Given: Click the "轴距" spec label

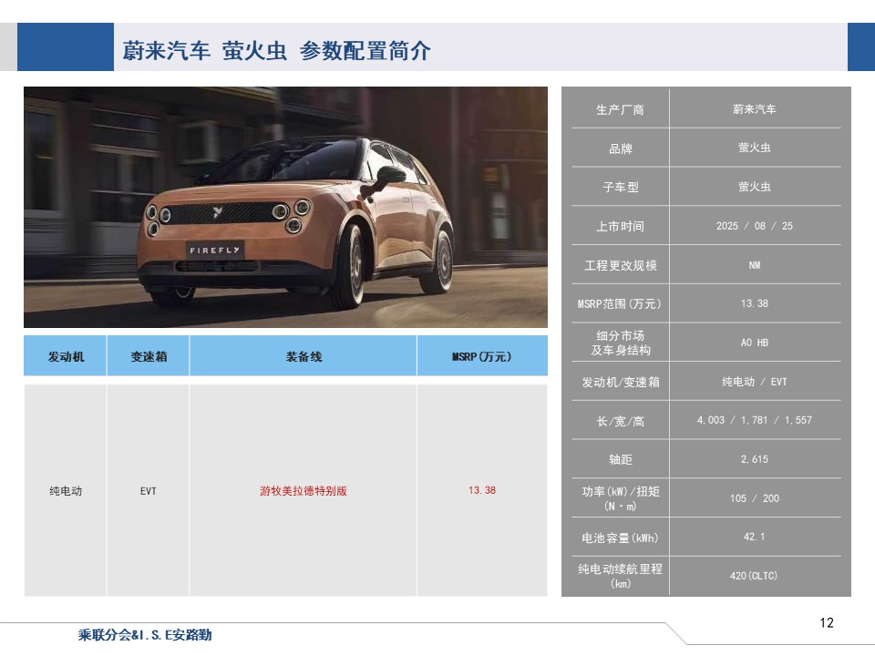Looking at the screenshot, I should coord(621,459).
